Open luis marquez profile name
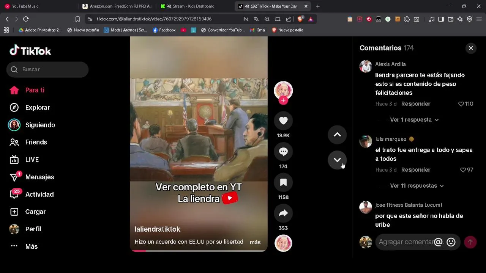This screenshot has width=486, height=273. tap(391, 139)
